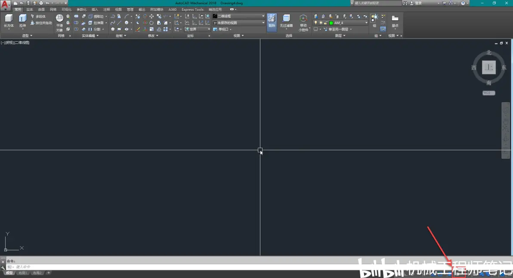Click the command line customize wrench icon
Image resolution: width=513 pixels, height=278 pixels.
click(3, 267)
